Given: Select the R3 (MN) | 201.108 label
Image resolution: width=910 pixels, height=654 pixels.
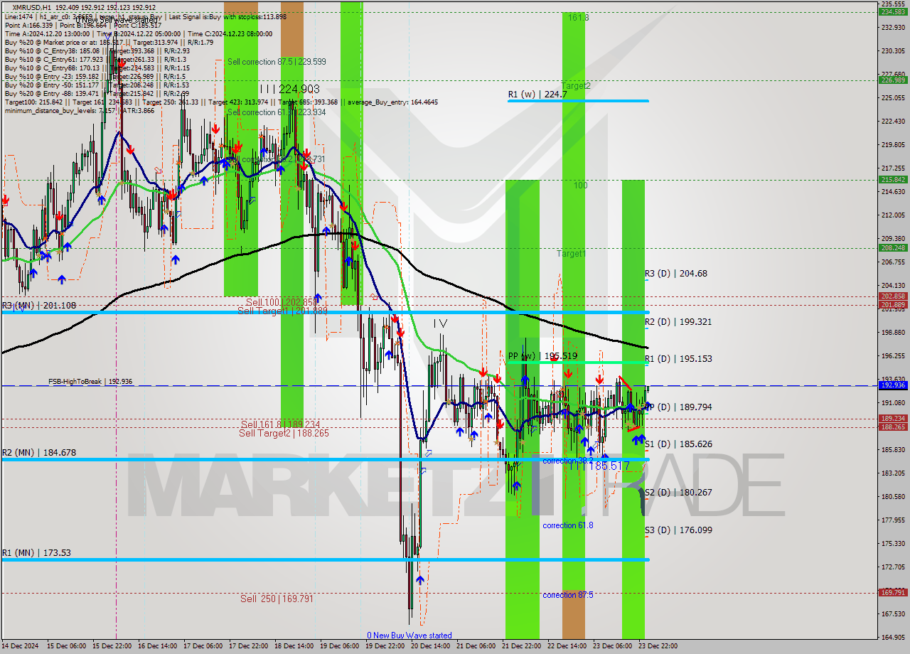Looking at the screenshot, I should pos(38,305).
